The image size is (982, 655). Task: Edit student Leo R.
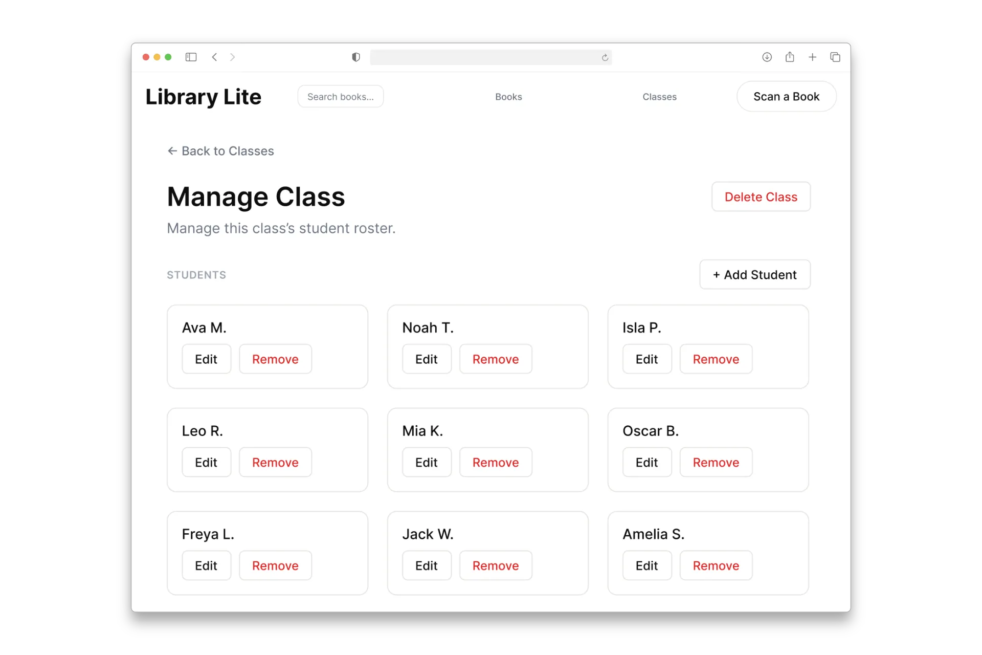point(206,463)
